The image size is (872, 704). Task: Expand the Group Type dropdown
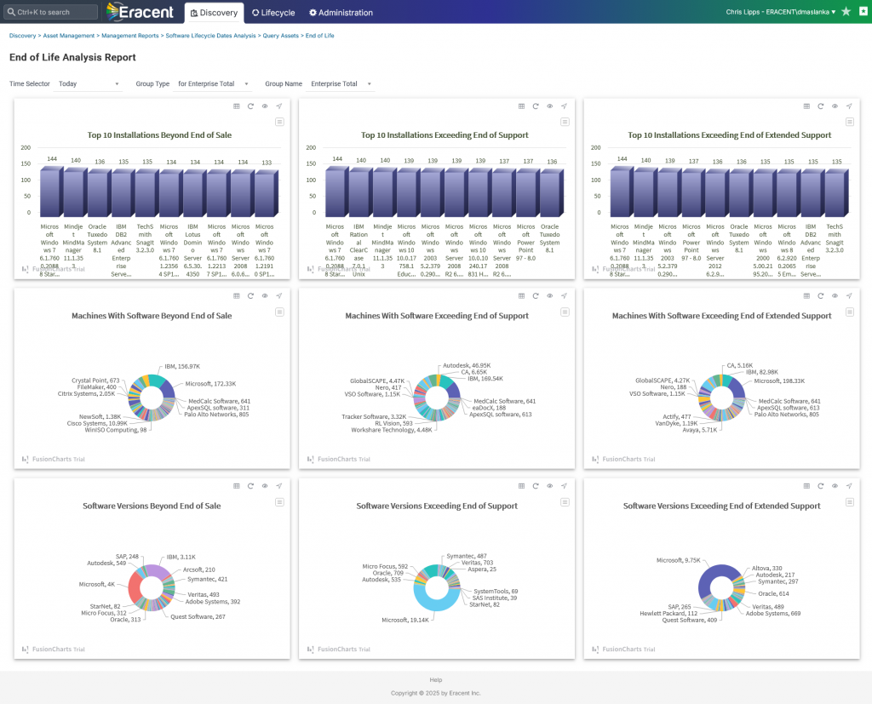point(213,84)
